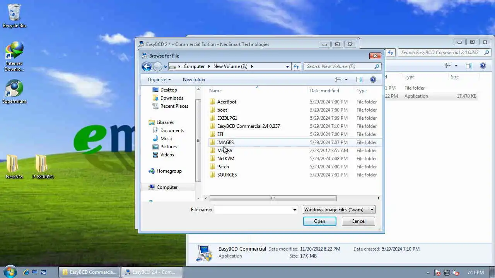Click the navigation pane vertical scrollbar
This screenshot has height=278, width=495.
pos(198,141)
